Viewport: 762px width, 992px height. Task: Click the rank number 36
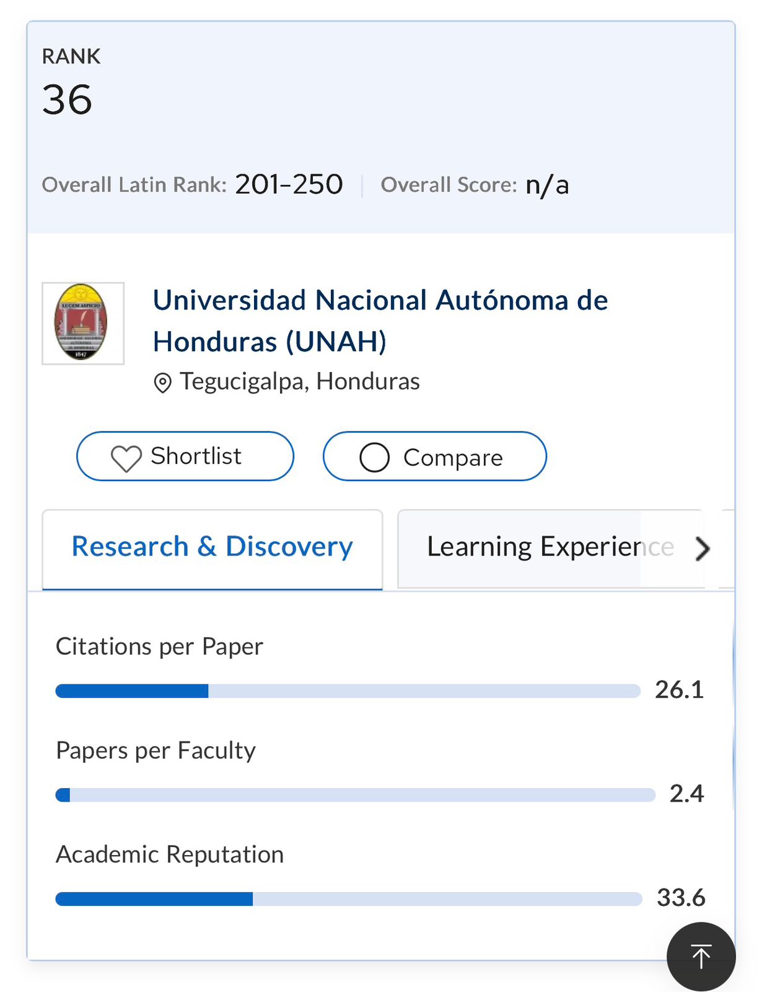67,100
